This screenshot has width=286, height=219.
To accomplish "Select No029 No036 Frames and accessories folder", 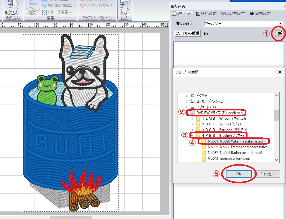I will pos(235,147).
